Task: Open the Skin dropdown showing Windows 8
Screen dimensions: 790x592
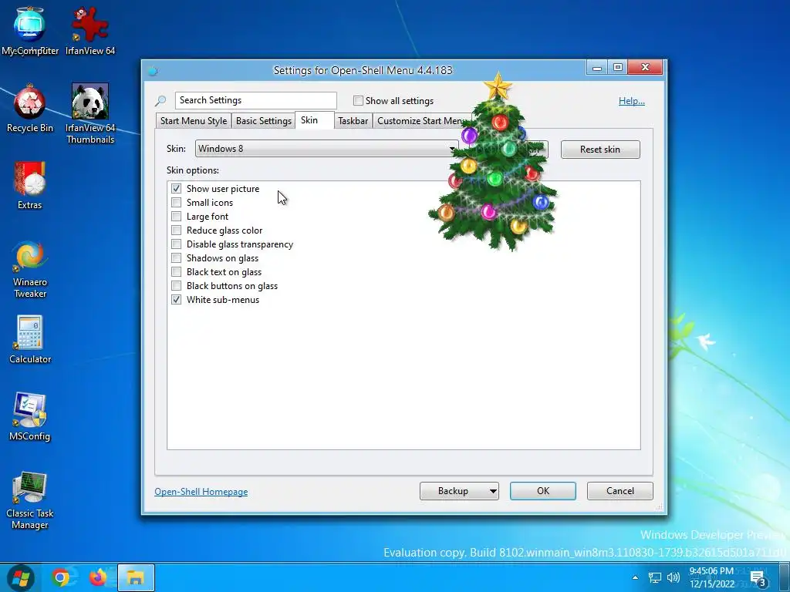Action: click(x=326, y=149)
